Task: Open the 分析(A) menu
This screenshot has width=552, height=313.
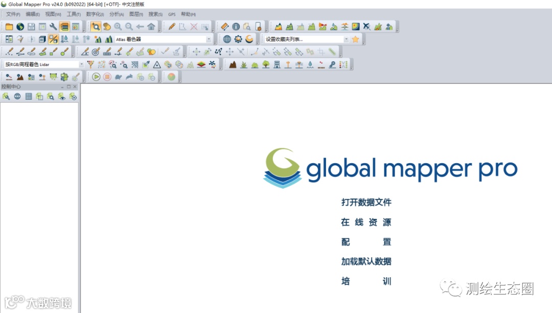Action: (x=116, y=14)
